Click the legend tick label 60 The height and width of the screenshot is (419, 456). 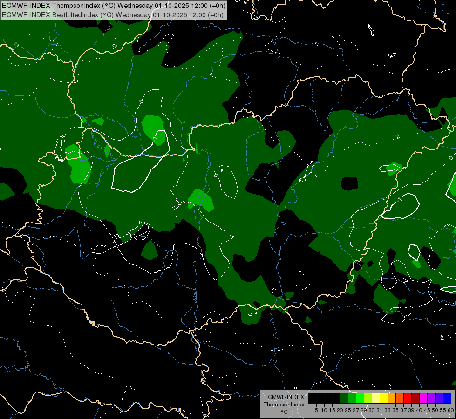(451, 410)
